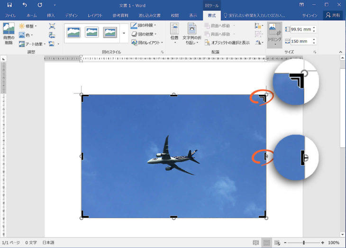Open the 挿入 (Insert) ribbon tab
Viewport: 346px width, 248px height.
point(51,16)
